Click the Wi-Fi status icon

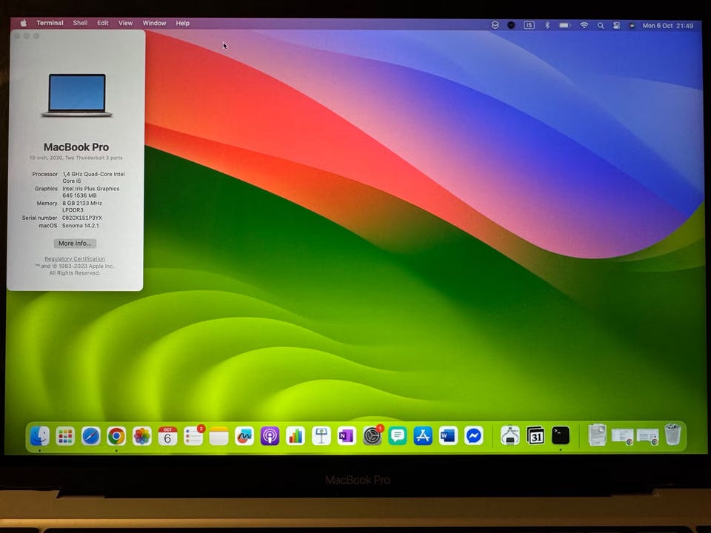[x=584, y=25]
